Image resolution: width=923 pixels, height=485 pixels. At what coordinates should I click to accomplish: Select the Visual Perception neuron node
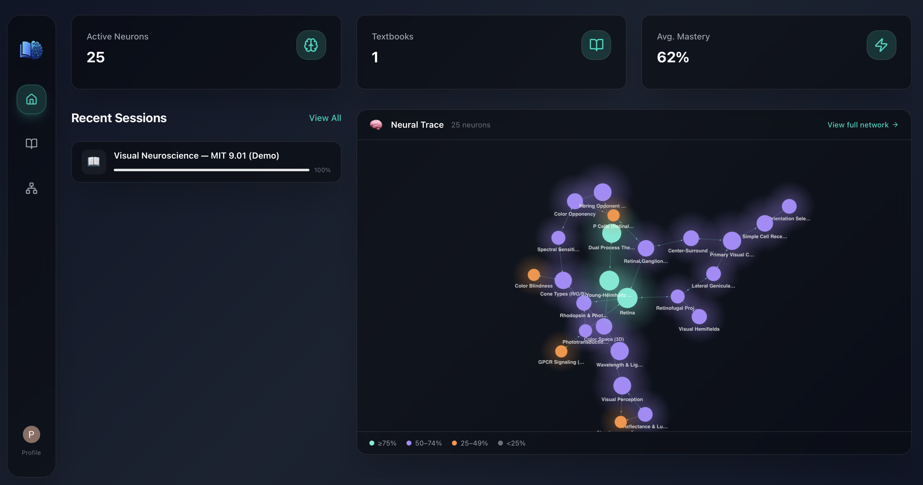pyautogui.click(x=622, y=386)
